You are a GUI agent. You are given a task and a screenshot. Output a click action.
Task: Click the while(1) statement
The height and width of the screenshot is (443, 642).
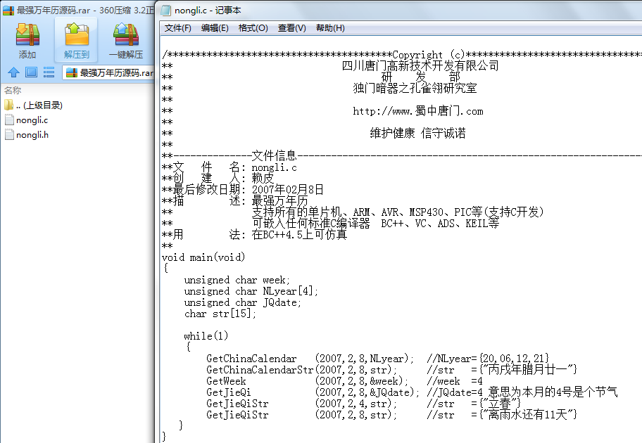(206, 336)
